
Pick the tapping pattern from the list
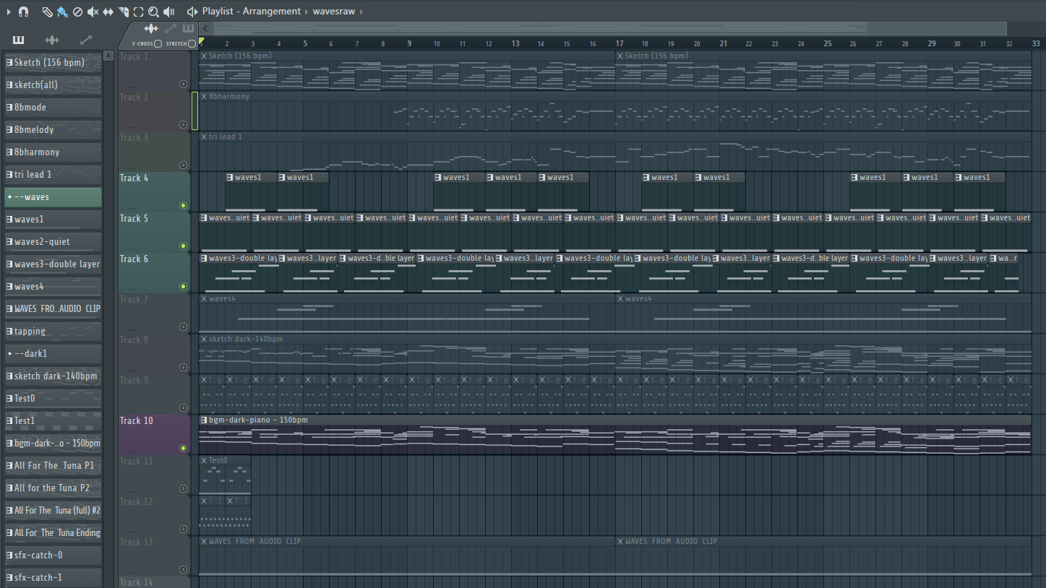tap(53, 332)
